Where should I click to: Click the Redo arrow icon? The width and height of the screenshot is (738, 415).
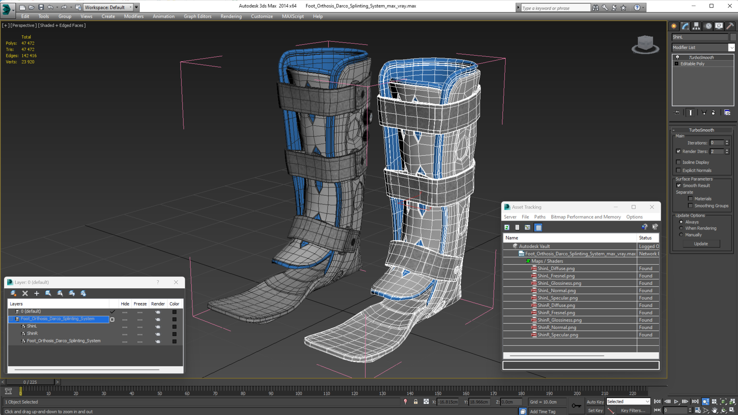click(x=64, y=7)
